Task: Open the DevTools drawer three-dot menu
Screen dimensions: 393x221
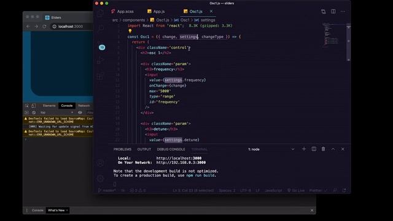Action: click(27, 210)
